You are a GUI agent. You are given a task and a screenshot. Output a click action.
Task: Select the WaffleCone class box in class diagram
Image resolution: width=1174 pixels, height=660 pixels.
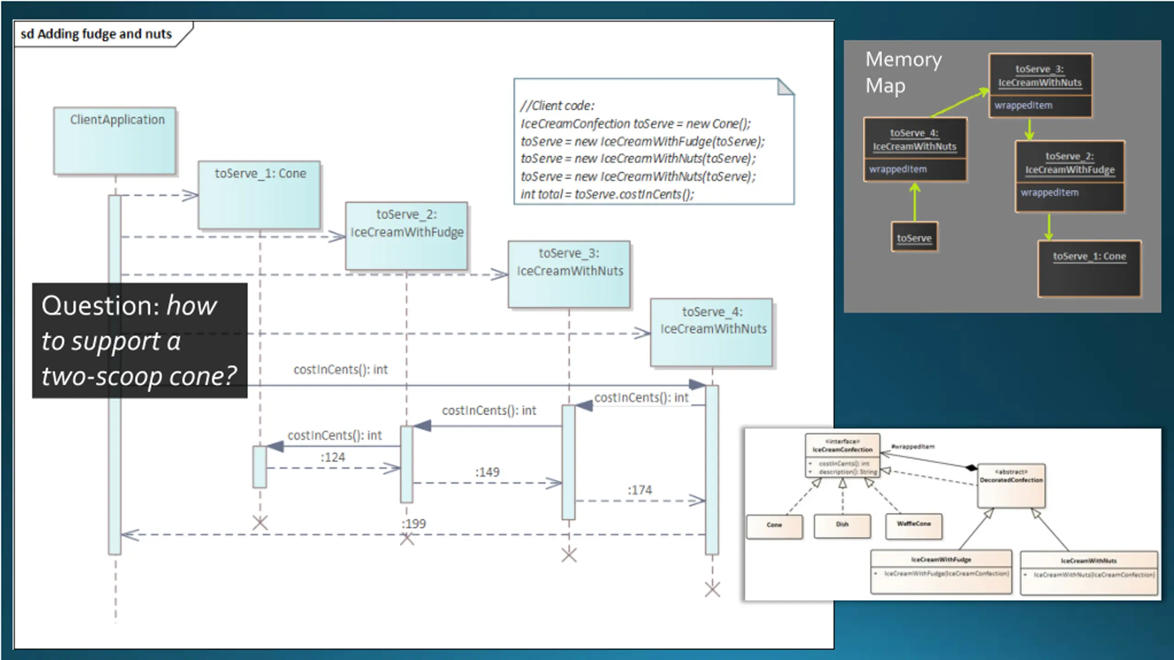(914, 526)
